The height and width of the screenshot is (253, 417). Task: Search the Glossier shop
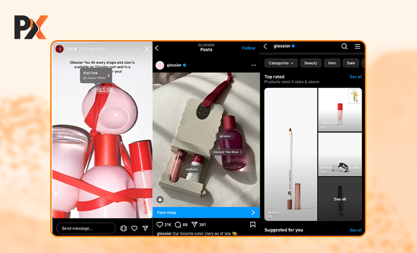(344, 46)
